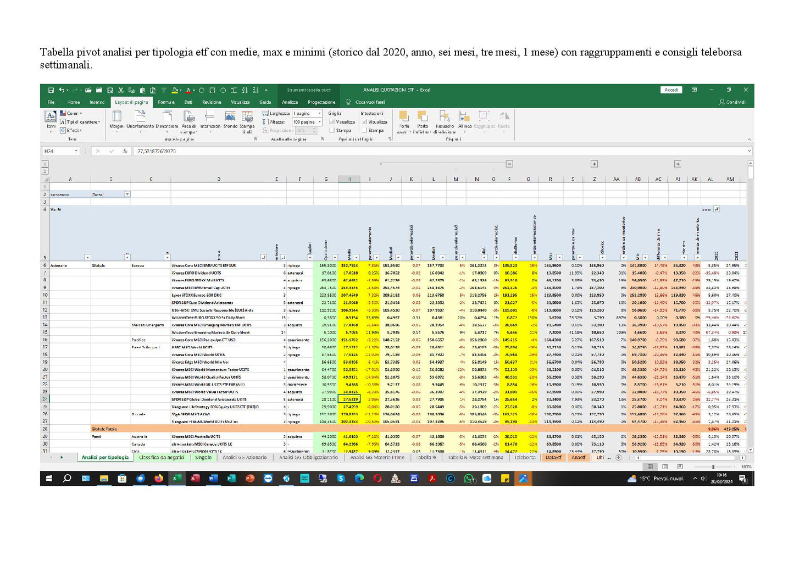Open Analisi GG Azionario sheet tab

click(245, 457)
